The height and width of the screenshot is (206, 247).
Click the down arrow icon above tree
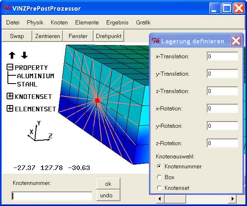point(24,55)
